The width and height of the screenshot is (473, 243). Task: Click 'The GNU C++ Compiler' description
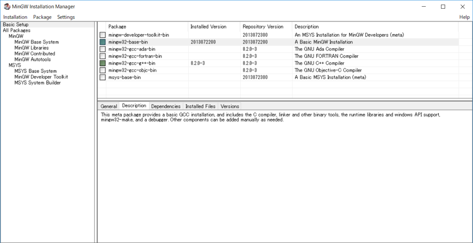coord(319,63)
